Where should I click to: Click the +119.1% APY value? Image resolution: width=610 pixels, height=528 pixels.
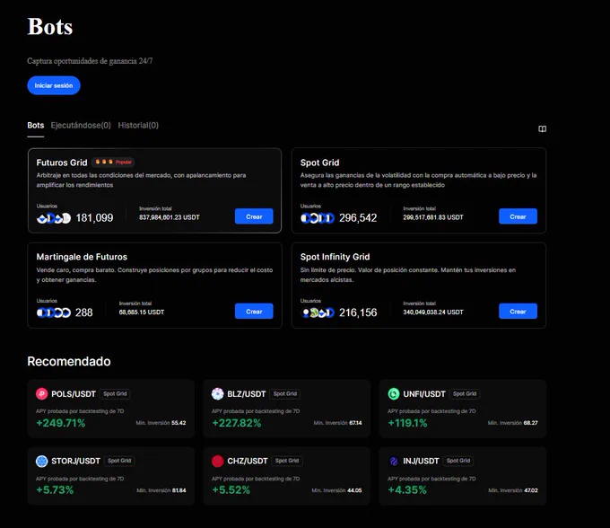pyautogui.click(x=407, y=423)
